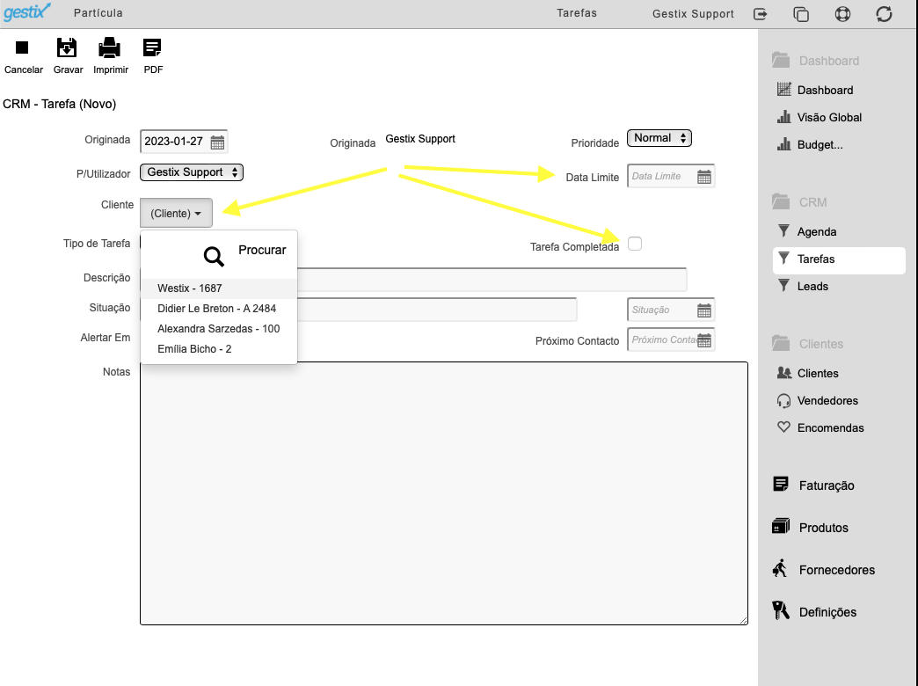This screenshot has height=686, width=918.
Task: Open Clientes list in sidebar
Action: coord(817,373)
